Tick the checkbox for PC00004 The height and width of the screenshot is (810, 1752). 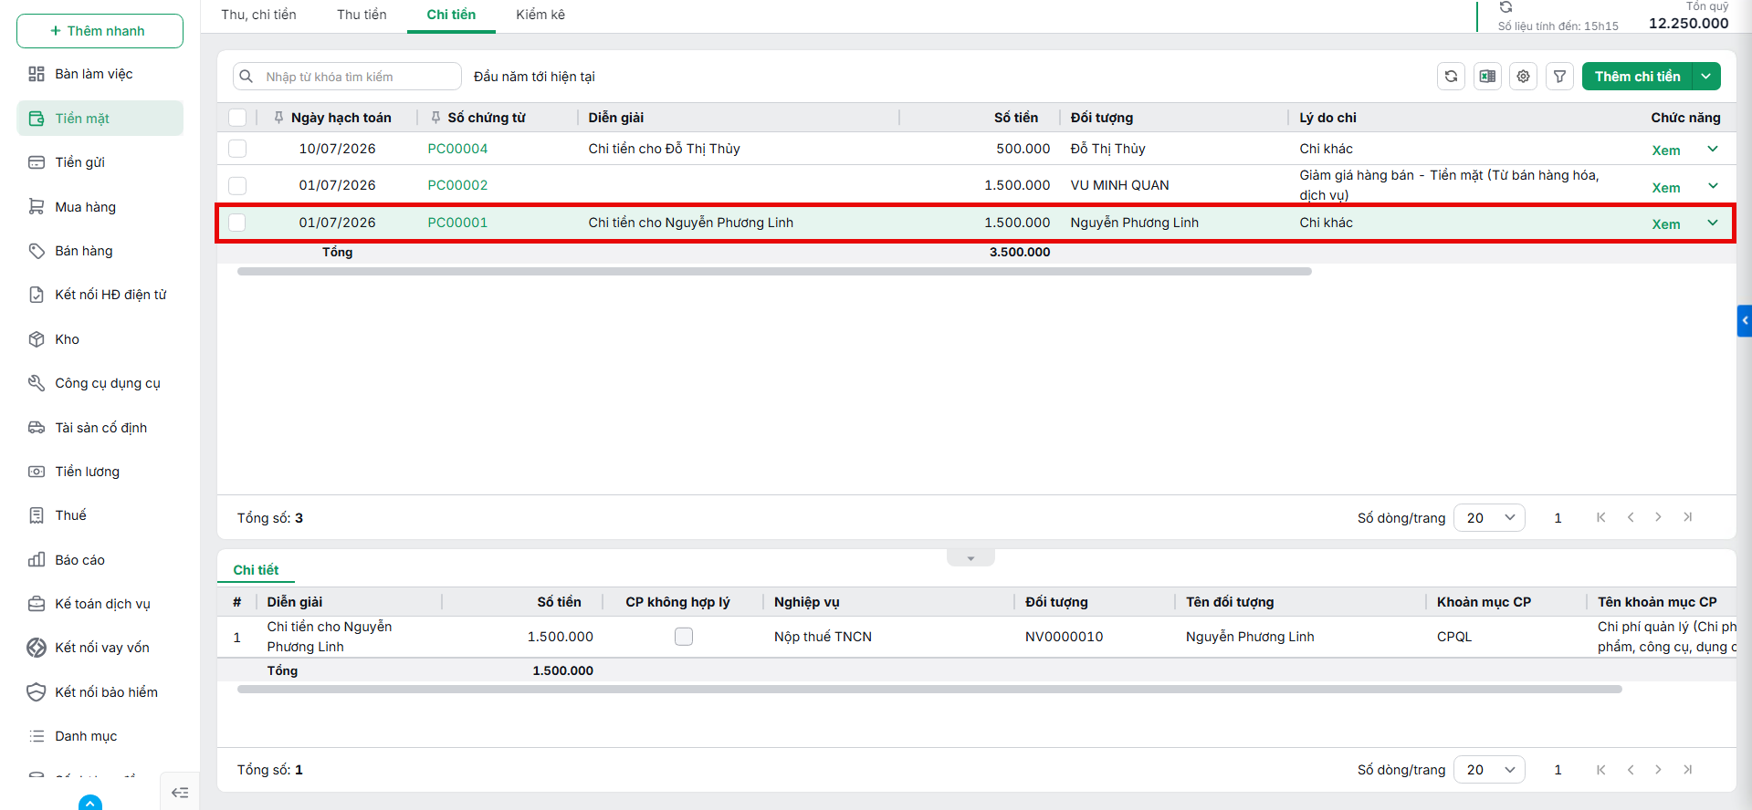(x=237, y=149)
